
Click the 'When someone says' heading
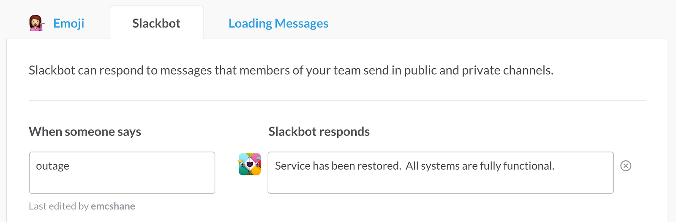(x=85, y=132)
